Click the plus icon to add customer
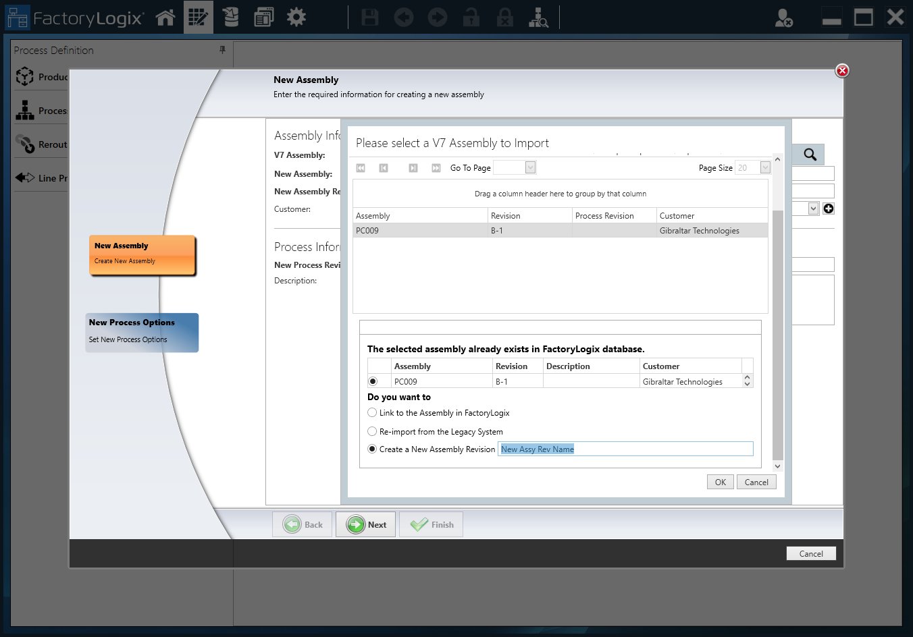Screen dimensions: 913x637 click(x=829, y=209)
